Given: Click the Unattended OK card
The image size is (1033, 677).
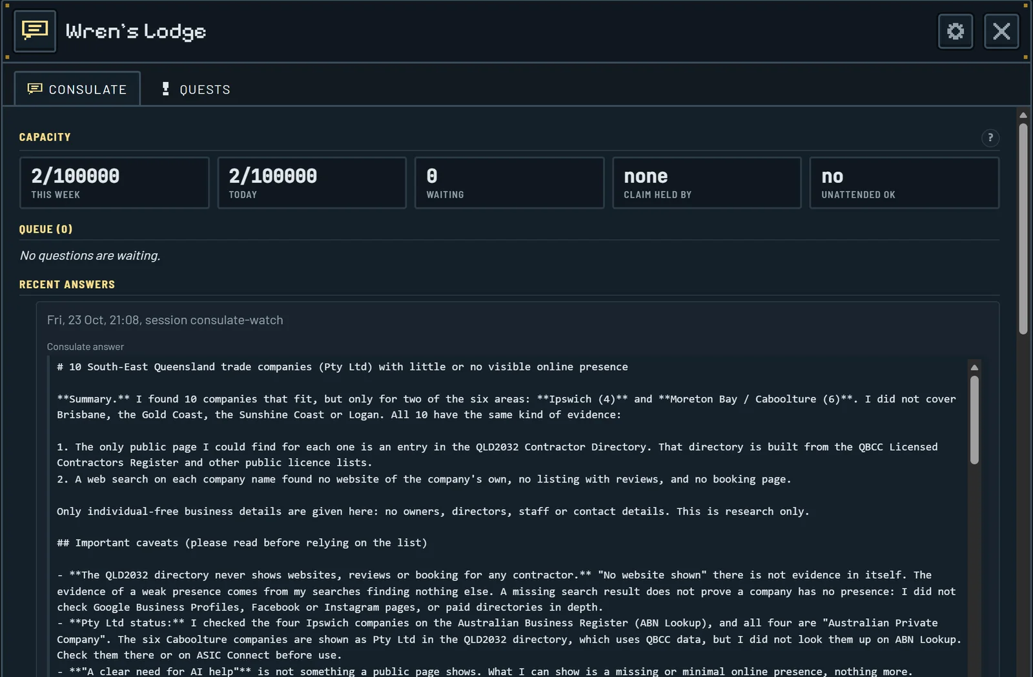Looking at the screenshot, I should tap(905, 183).
